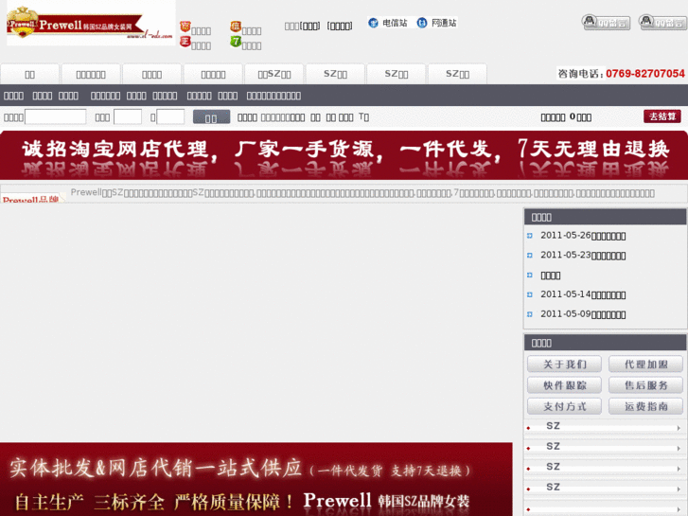688x516 pixels.
Task: Open the 售后服务 page
Action: coord(645,385)
